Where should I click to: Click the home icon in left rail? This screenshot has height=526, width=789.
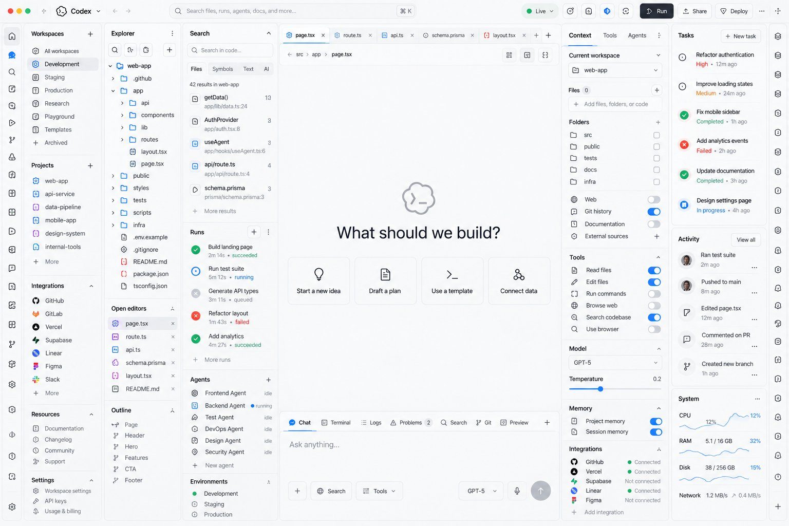click(12, 36)
